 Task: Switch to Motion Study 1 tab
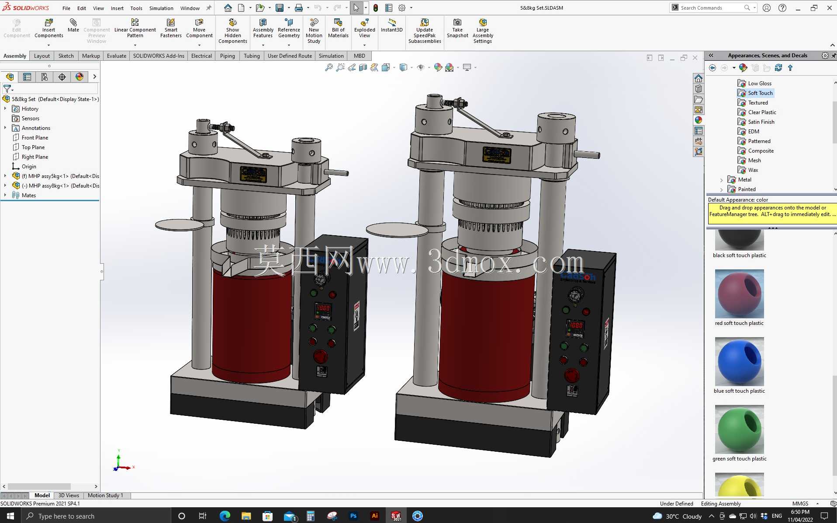point(105,495)
